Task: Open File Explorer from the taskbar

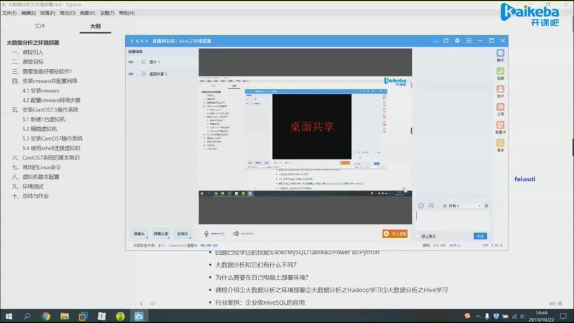Action: [65, 316]
